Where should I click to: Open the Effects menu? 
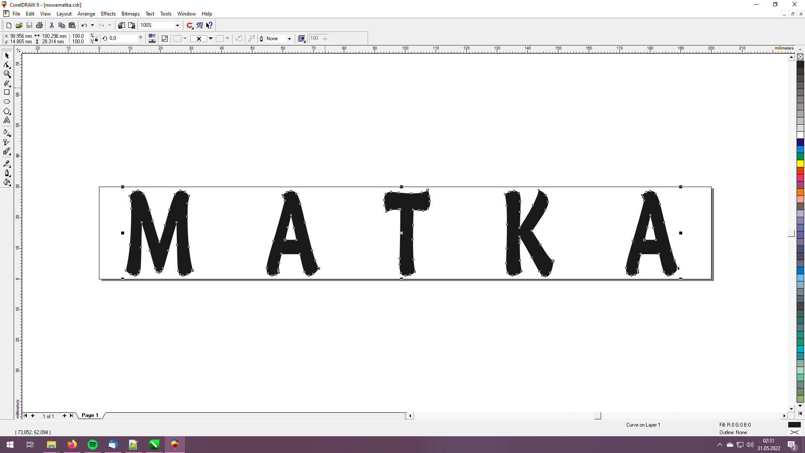point(108,14)
